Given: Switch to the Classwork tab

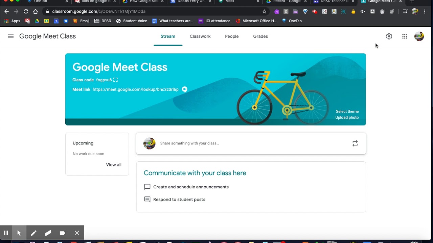Looking at the screenshot, I should tap(200, 36).
